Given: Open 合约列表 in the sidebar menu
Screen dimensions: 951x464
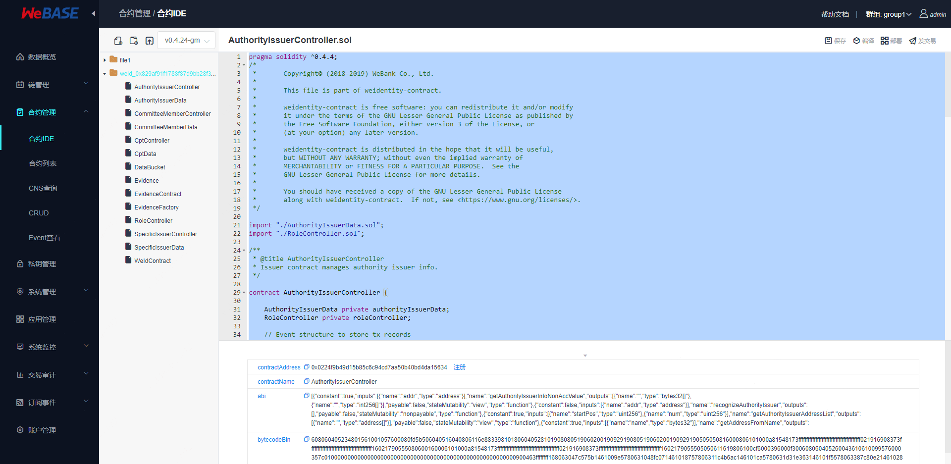Looking at the screenshot, I should [43, 163].
